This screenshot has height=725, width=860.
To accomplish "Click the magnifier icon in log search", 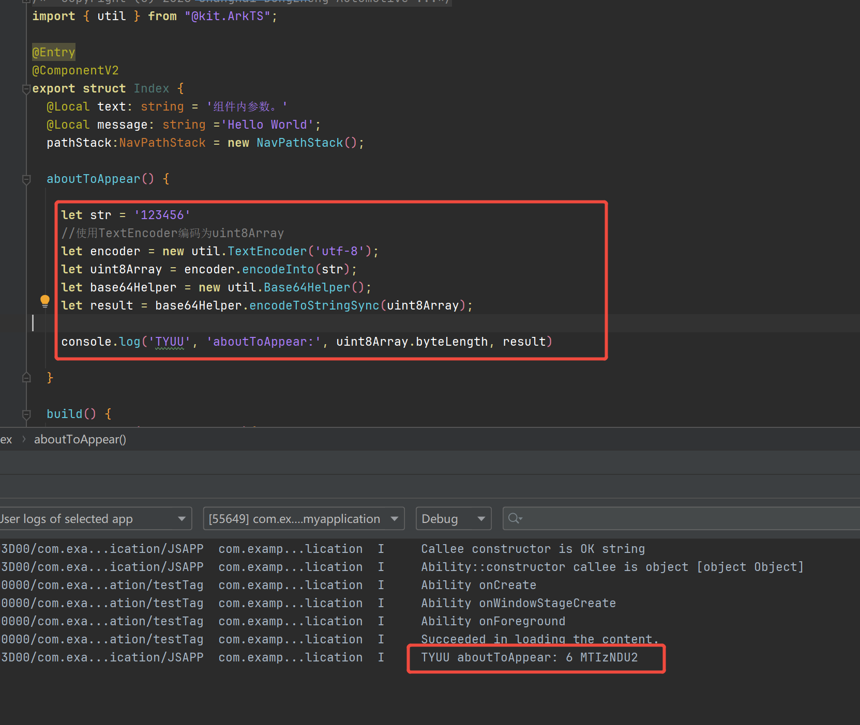I will [x=514, y=518].
